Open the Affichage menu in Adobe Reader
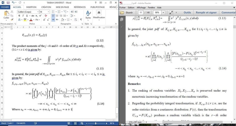Screen dimensions: 236x126 click(141, 8)
